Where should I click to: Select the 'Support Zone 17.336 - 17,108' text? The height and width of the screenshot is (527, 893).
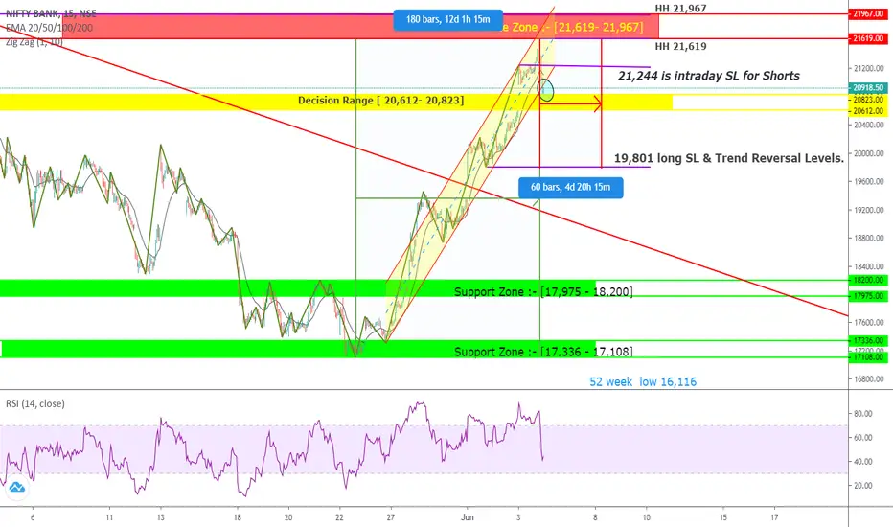[543, 352]
